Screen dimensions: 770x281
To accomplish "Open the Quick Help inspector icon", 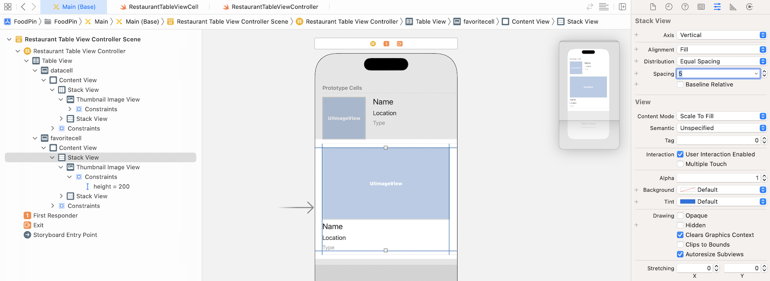I will click(685, 7).
